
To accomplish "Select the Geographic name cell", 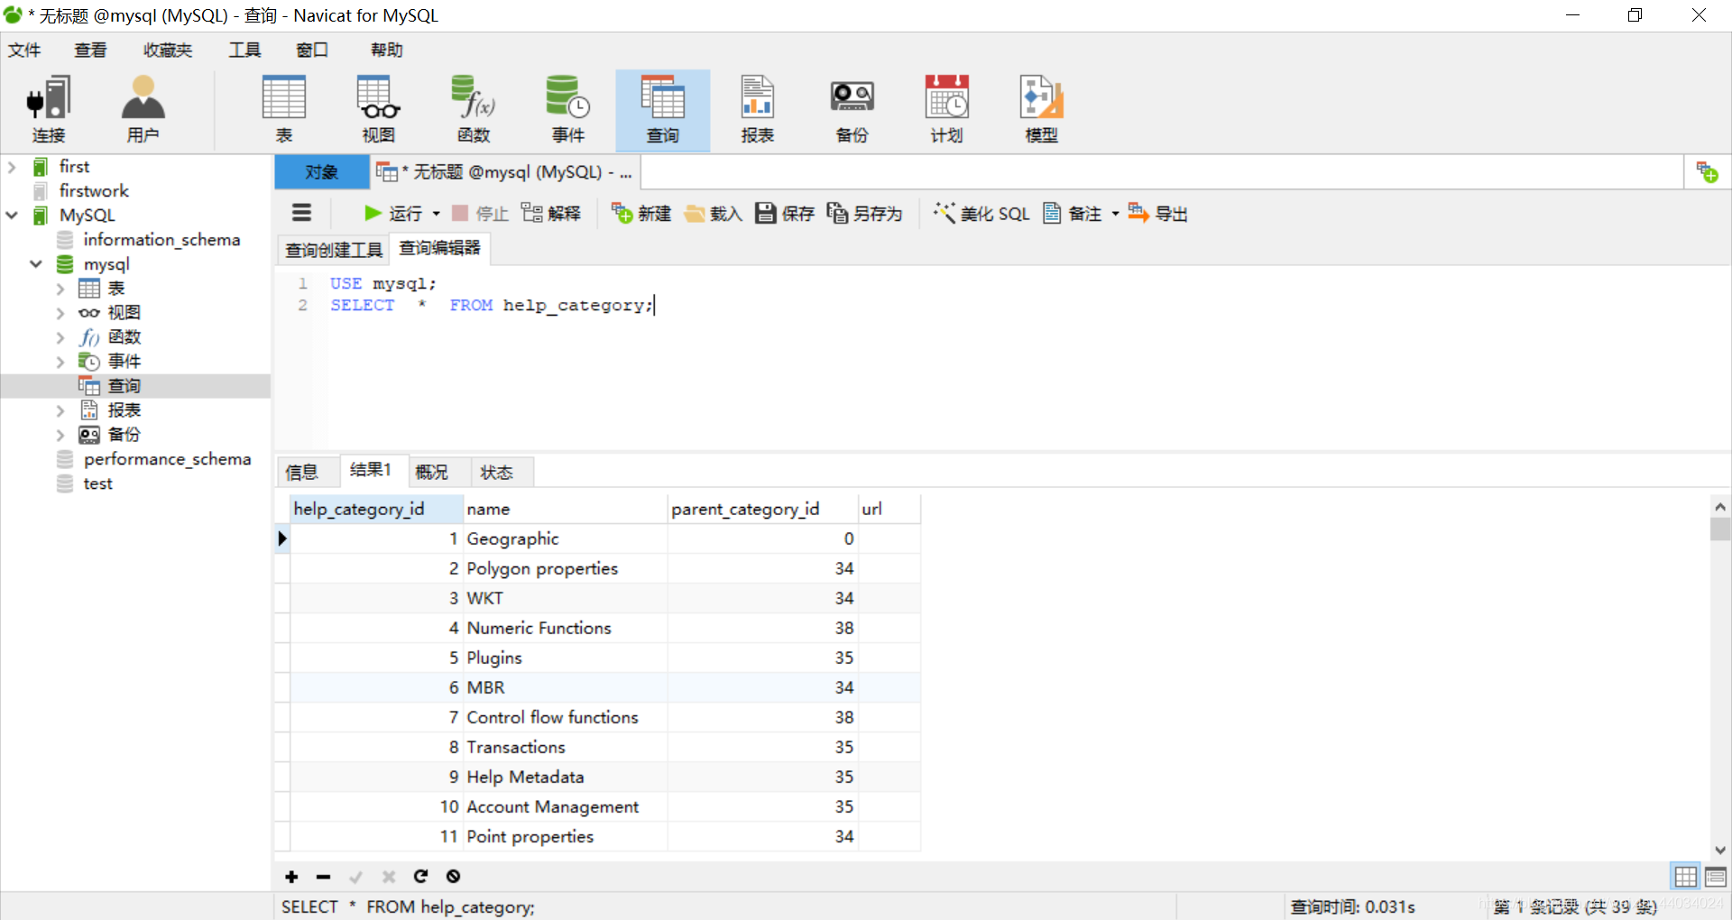I will tap(566, 538).
